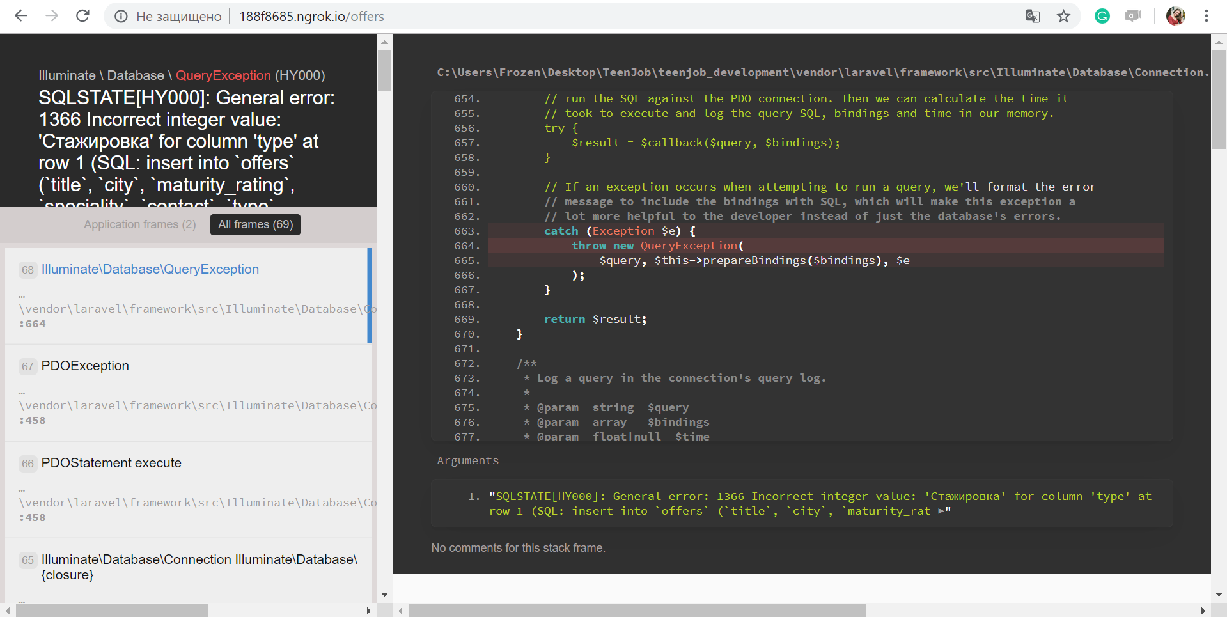The image size is (1227, 617).
Task: Click the 'No comments for this stack frame' text
Action: (x=518, y=548)
